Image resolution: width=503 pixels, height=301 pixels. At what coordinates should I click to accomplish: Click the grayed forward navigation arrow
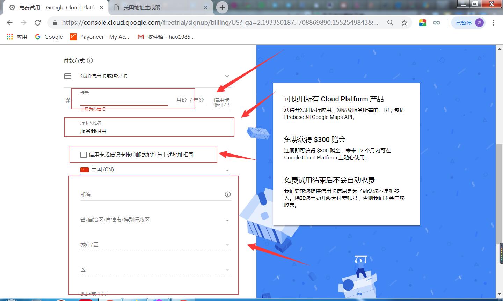[x=23, y=22]
